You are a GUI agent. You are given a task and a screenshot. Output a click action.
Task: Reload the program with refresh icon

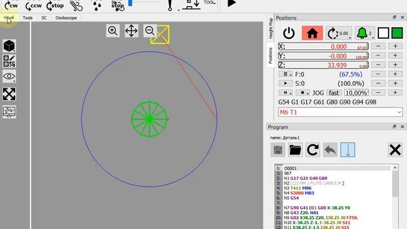click(x=312, y=150)
